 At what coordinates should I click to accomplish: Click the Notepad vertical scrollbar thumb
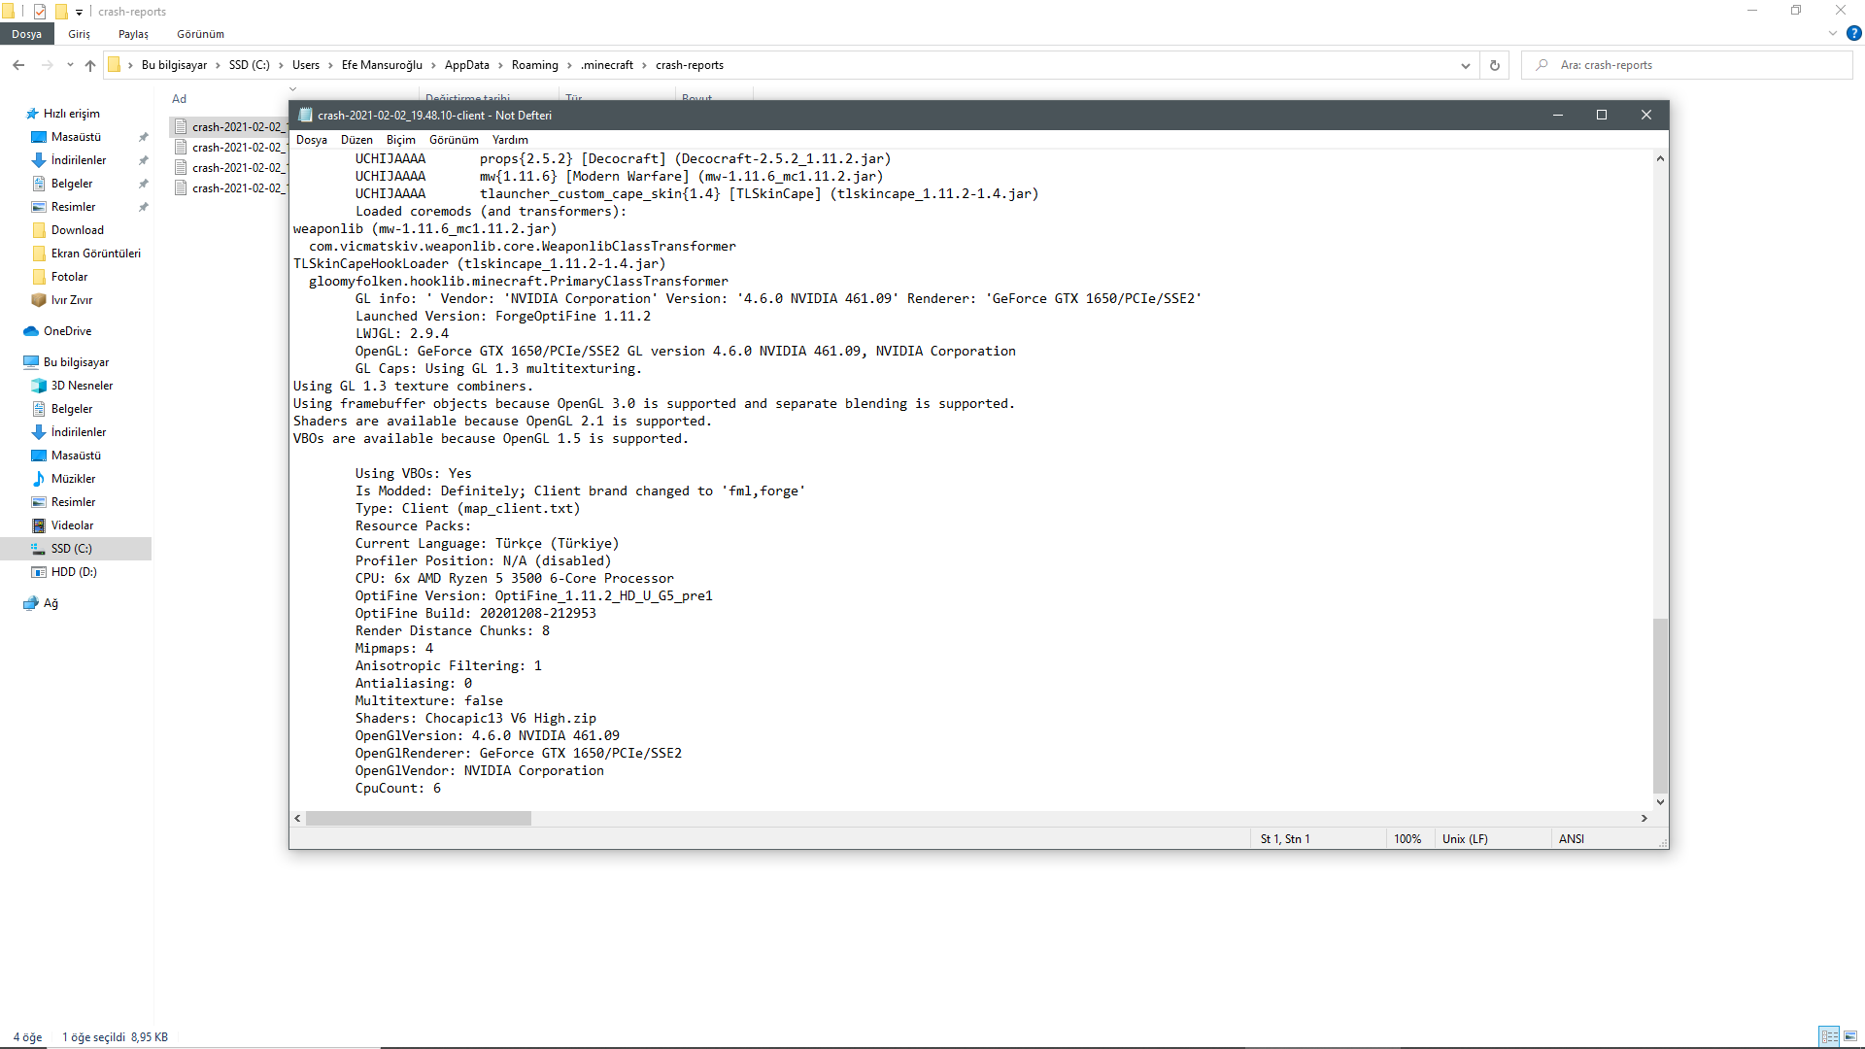[1661, 705]
